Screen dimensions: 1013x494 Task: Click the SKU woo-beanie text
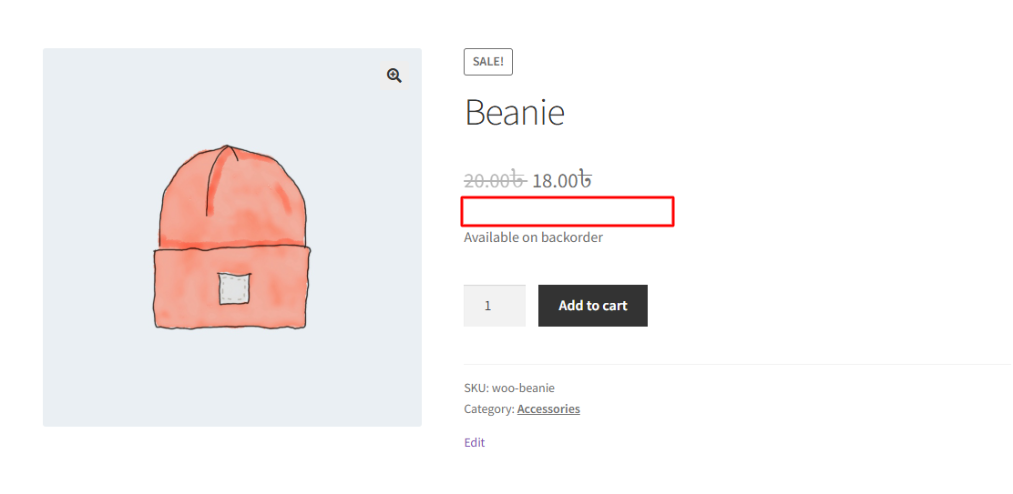point(508,388)
